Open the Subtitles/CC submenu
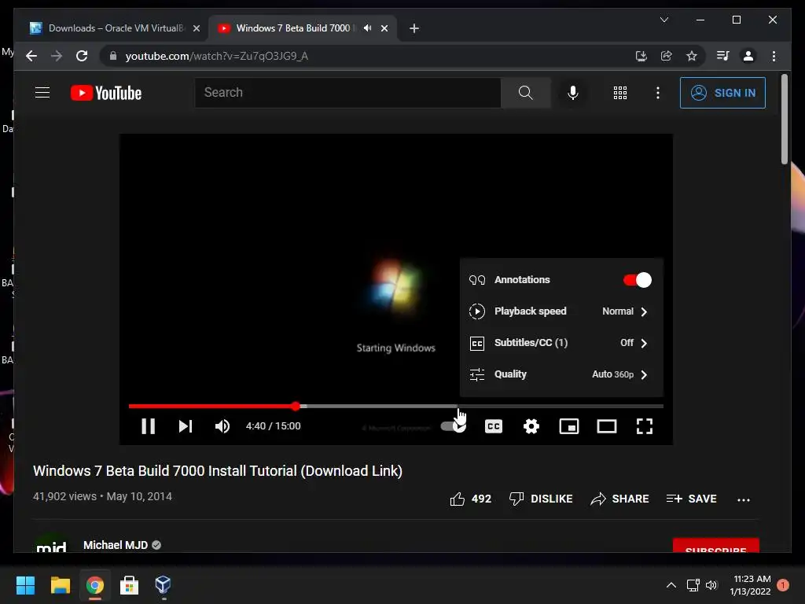This screenshot has width=805, height=604. (561, 343)
